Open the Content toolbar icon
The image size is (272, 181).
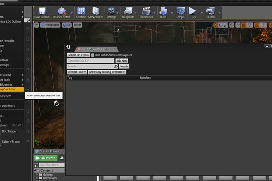[x=81, y=13]
